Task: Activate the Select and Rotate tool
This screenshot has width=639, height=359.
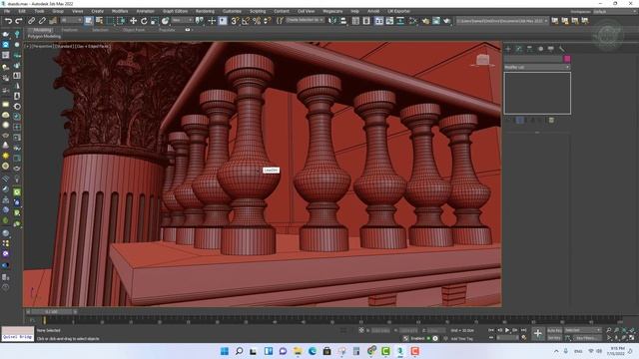Action: pos(144,21)
